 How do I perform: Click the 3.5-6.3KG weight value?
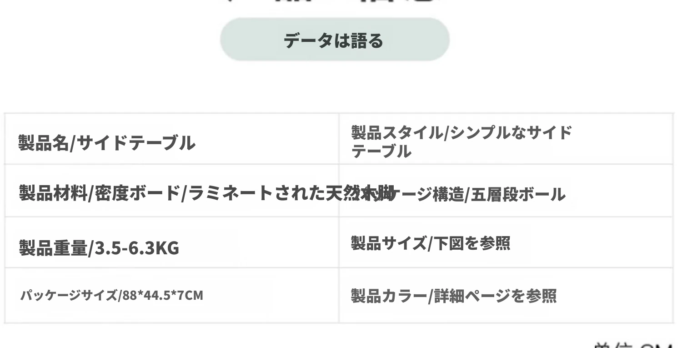(136, 248)
